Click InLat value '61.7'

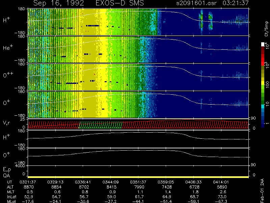tap(140, 197)
